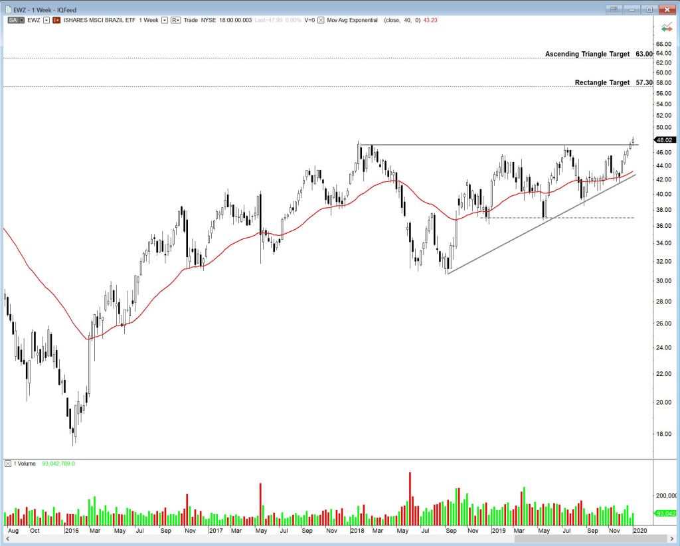The height and width of the screenshot is (546, 680).
Task: Close the EWZ chart window
Action: [x=666, y=9]
